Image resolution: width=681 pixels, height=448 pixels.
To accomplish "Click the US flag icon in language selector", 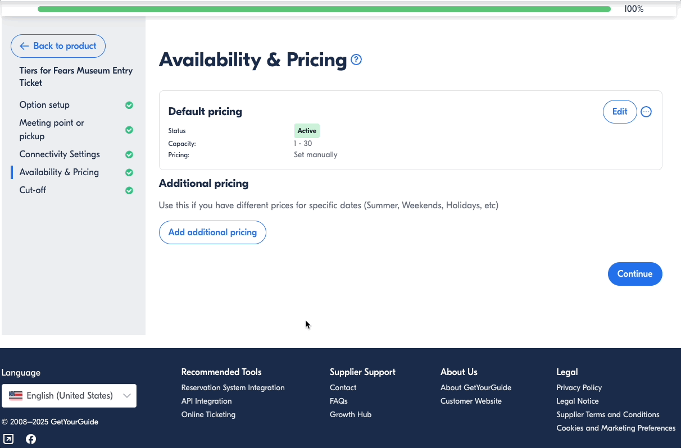I will [16, 396].
